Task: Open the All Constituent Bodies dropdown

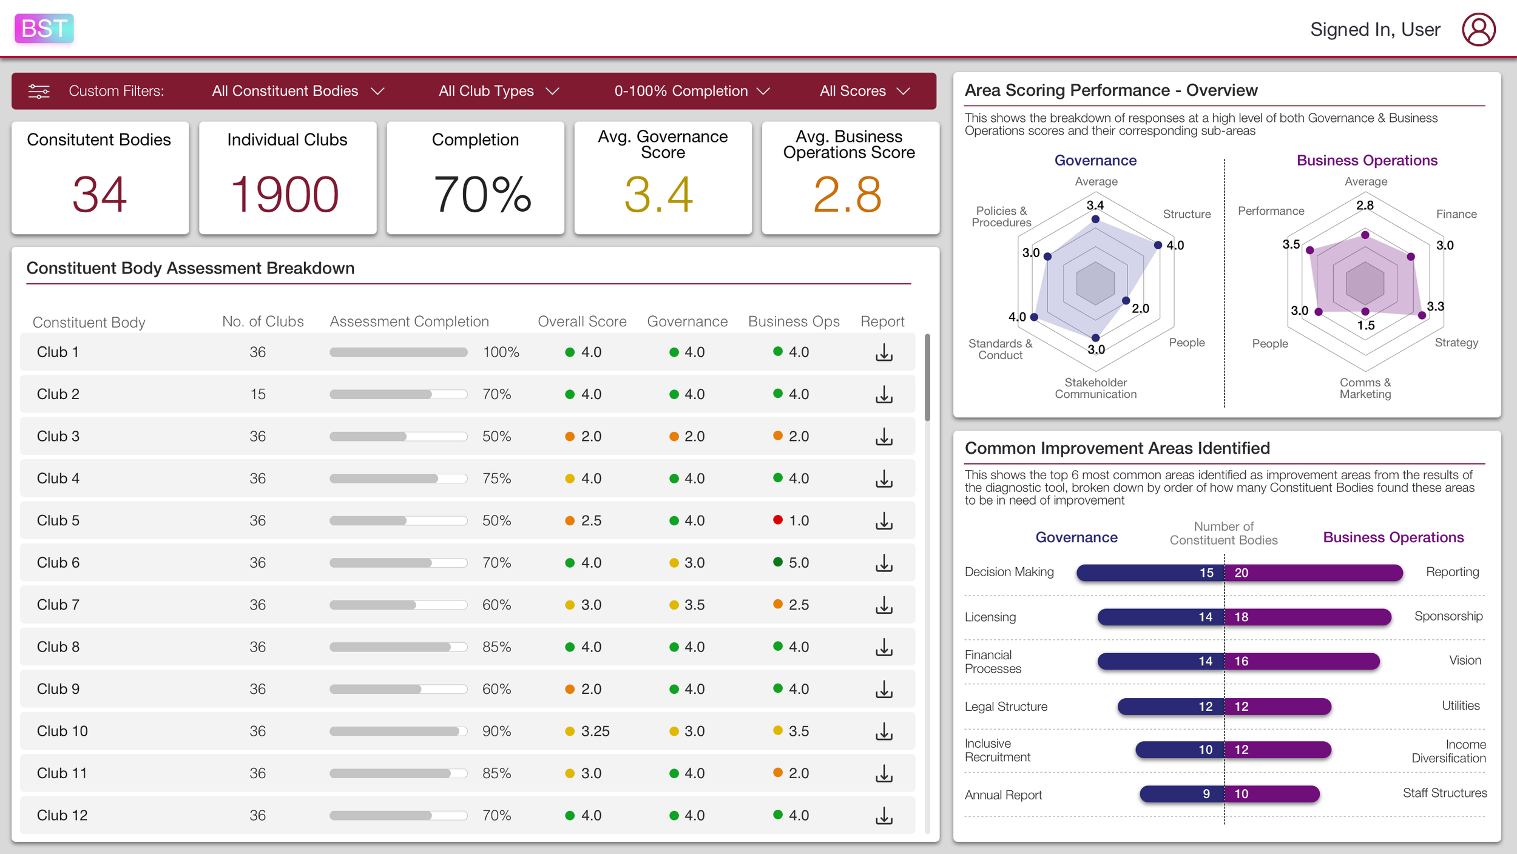Action: coord(297,91)
